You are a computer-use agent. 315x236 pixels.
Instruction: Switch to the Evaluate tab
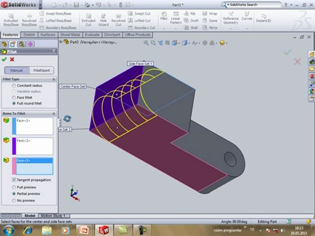click(x=92, y=35)
